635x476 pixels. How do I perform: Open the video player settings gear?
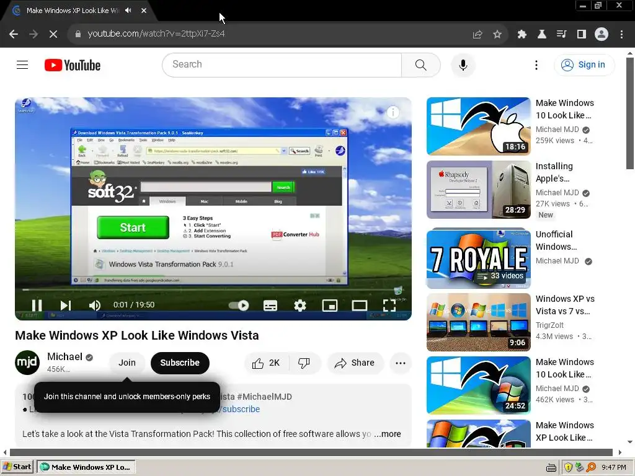click(x=300, y=305)
